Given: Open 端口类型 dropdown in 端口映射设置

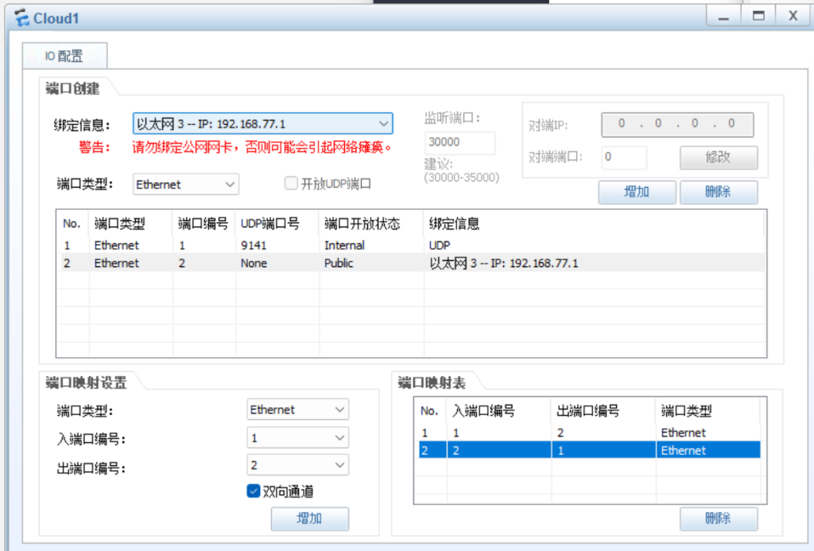Looking at the screenshot, I should pos(339,410).
